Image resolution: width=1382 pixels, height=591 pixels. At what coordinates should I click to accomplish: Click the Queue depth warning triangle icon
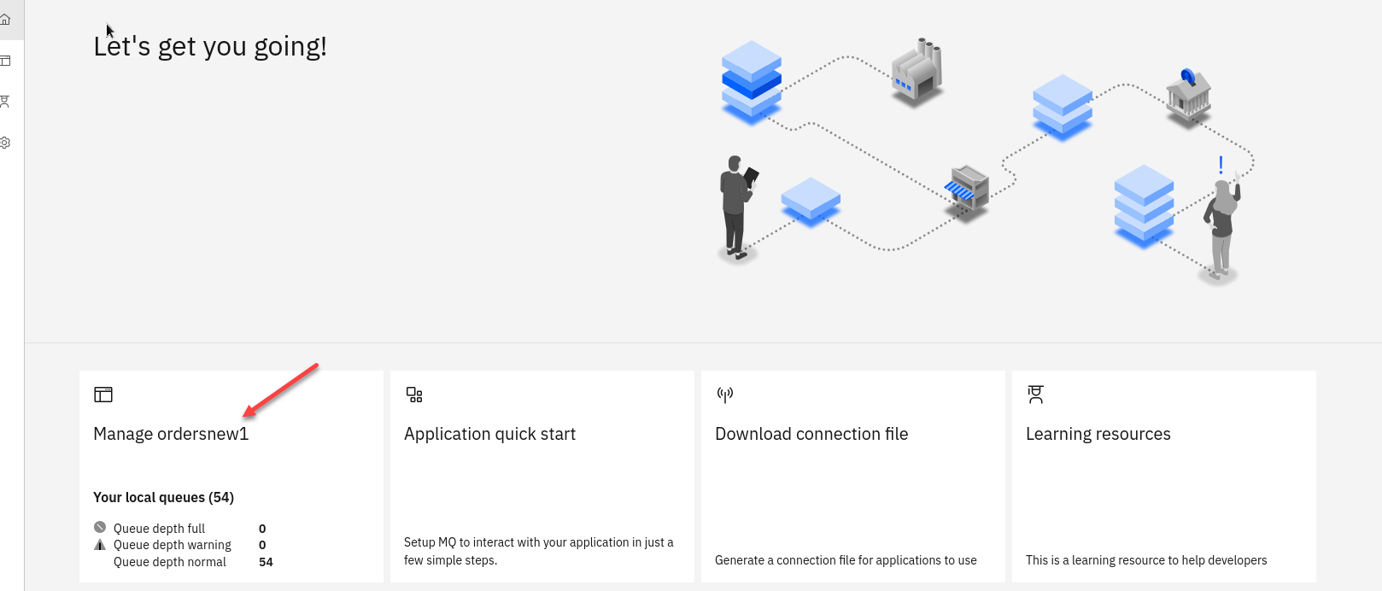pyautogui.click(x=100, y=545)
